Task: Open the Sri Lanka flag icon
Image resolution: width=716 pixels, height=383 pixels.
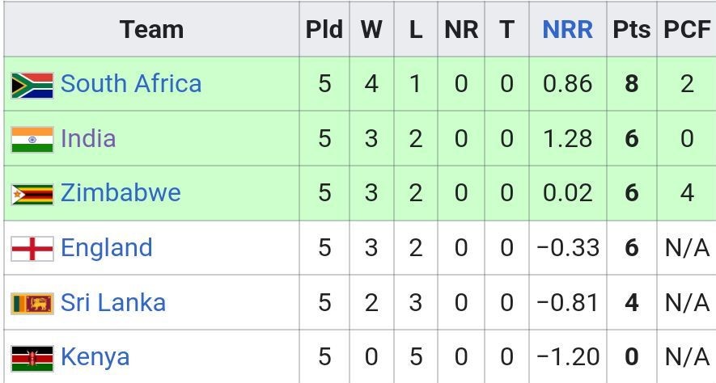Action: point(32,304)
